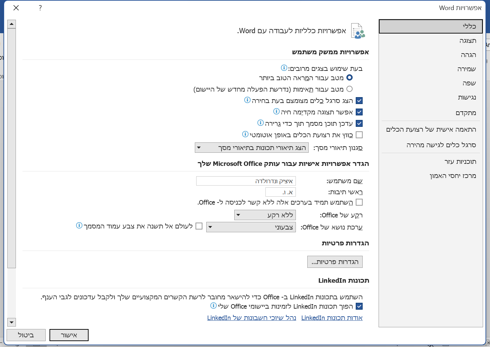This screenshot has width=490, height=347.
Task: Click the scrollbar down arrow
Action: (x=11, y=322)
